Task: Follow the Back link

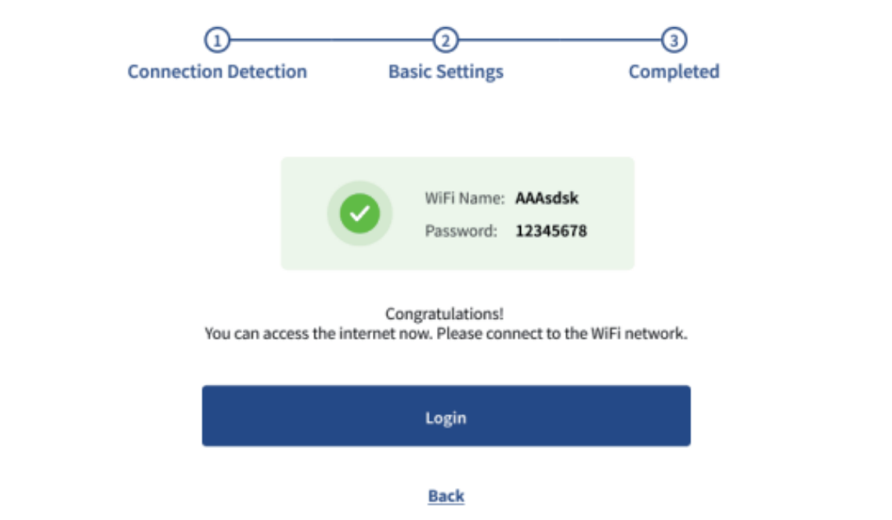Action: coord(446,496)
